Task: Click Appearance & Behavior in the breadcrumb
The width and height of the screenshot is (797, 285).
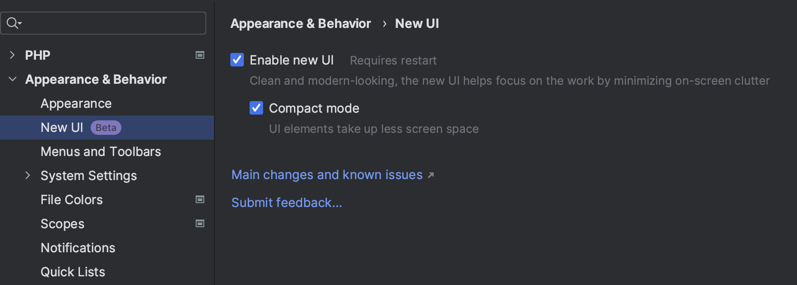Action: [x=301, y=24]
